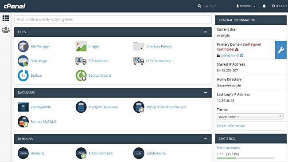Image resolution: width=288 pixels, height=162 pixels.
Task: Open the Addon Domains link
Action: tap(101, 153)
